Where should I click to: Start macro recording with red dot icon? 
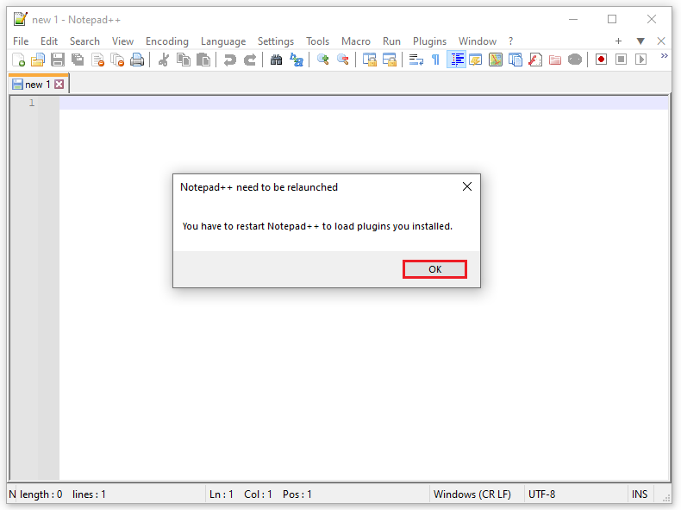601,60
